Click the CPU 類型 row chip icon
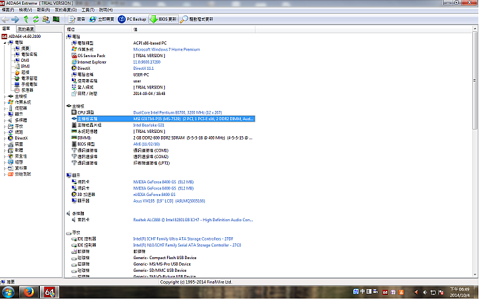 tap(74, 112)
